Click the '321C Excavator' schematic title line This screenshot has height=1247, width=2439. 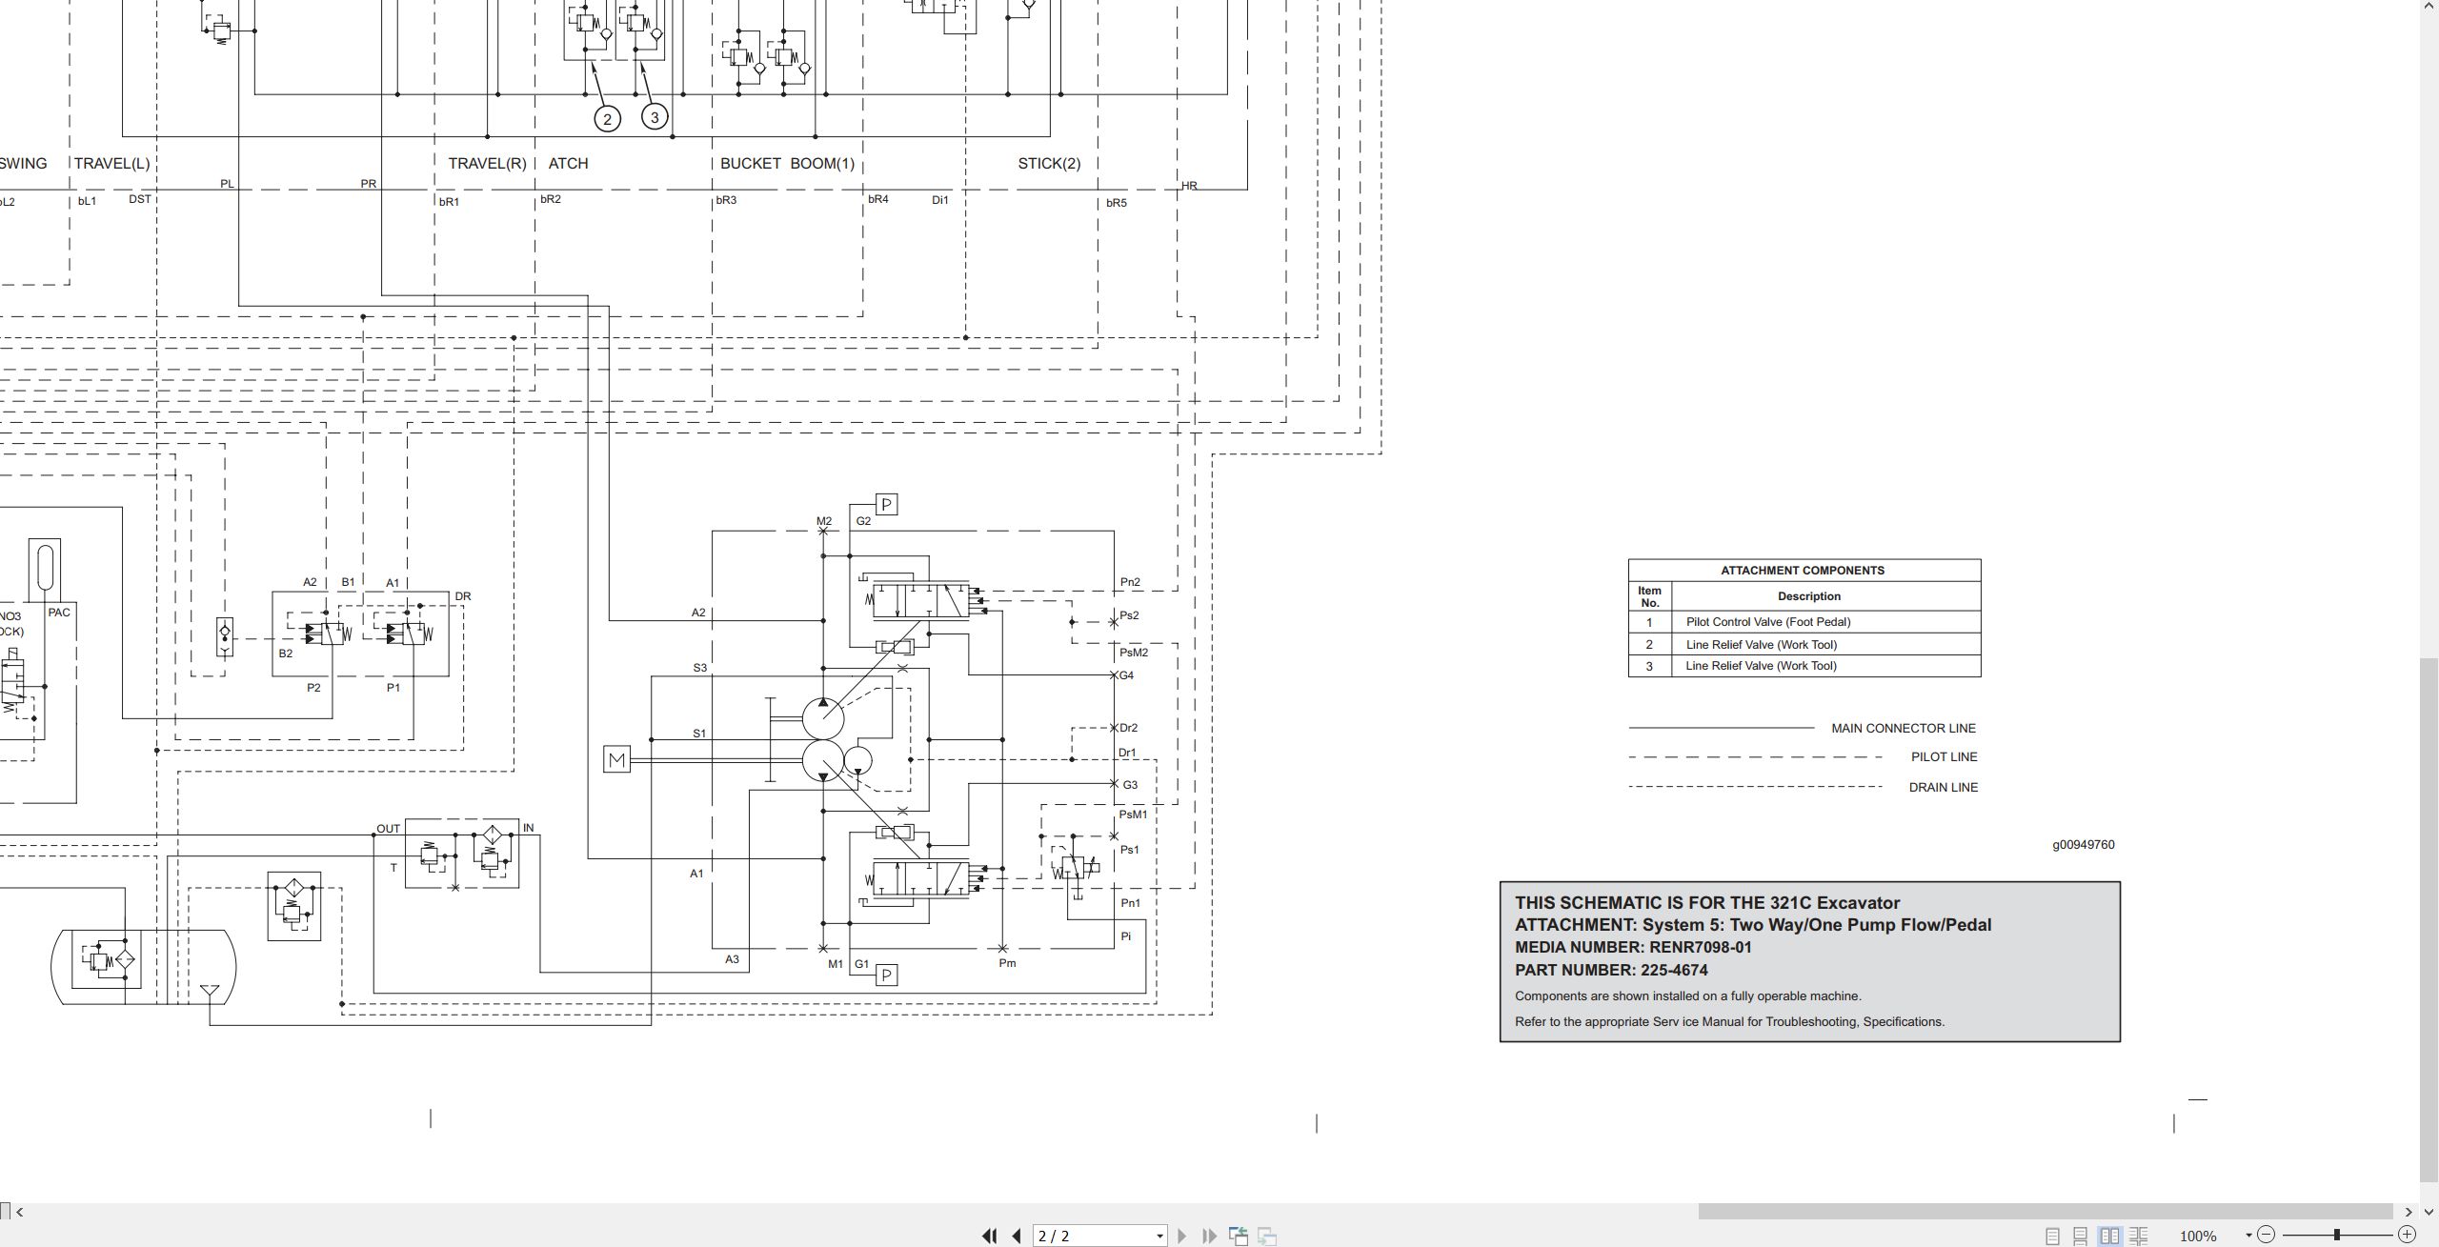point(1707,903)
